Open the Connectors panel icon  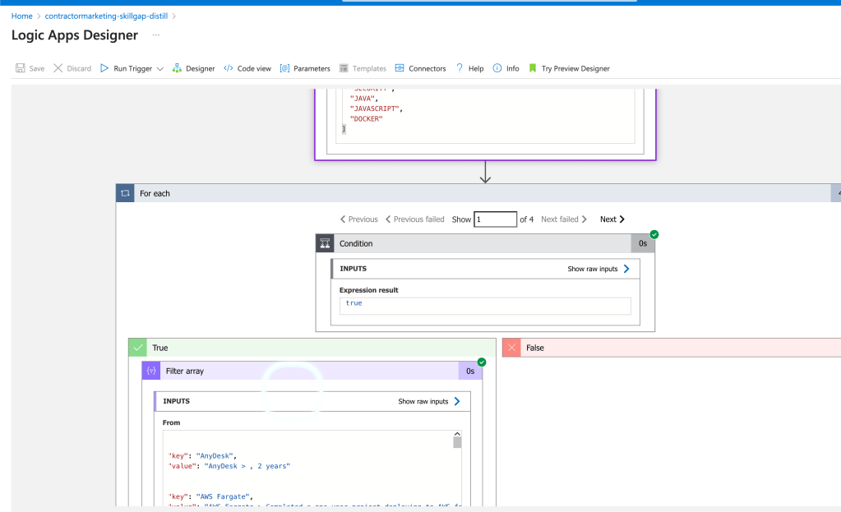tap(400, 68)
